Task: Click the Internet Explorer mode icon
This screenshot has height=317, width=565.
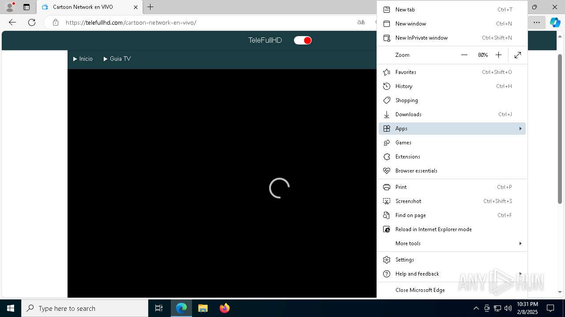Action: tap(387, 229)
